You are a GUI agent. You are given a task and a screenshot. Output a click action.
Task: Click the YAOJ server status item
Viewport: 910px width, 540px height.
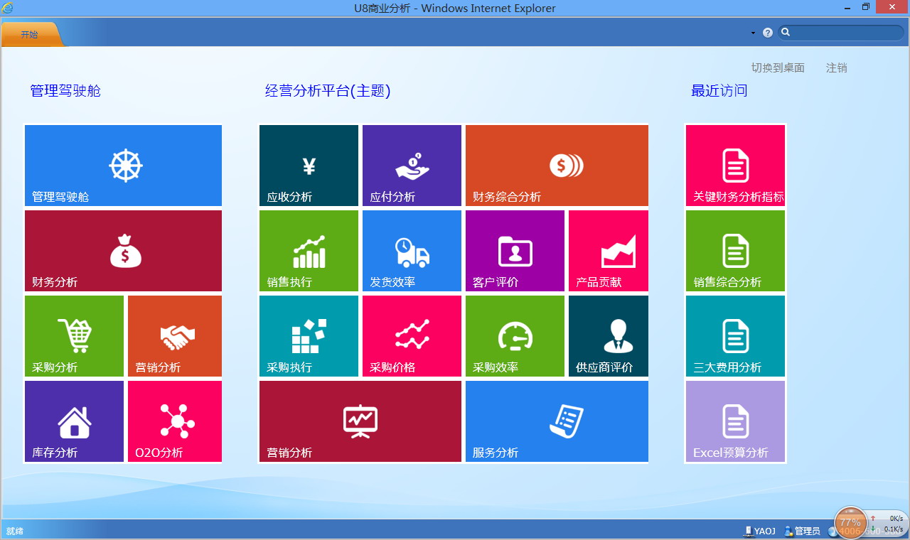(x=759, y=531)
